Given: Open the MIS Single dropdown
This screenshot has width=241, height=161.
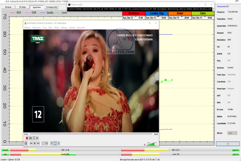Looking at the screenshot, I should 232,133.
